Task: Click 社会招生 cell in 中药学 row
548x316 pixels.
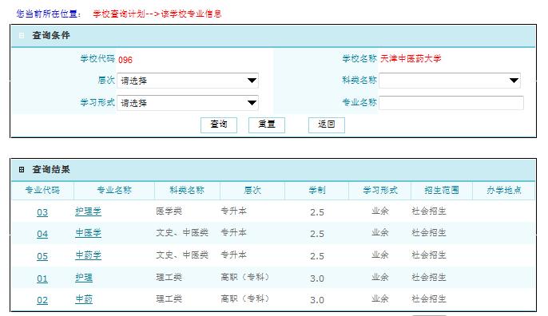Action: [x=429, y=255]
